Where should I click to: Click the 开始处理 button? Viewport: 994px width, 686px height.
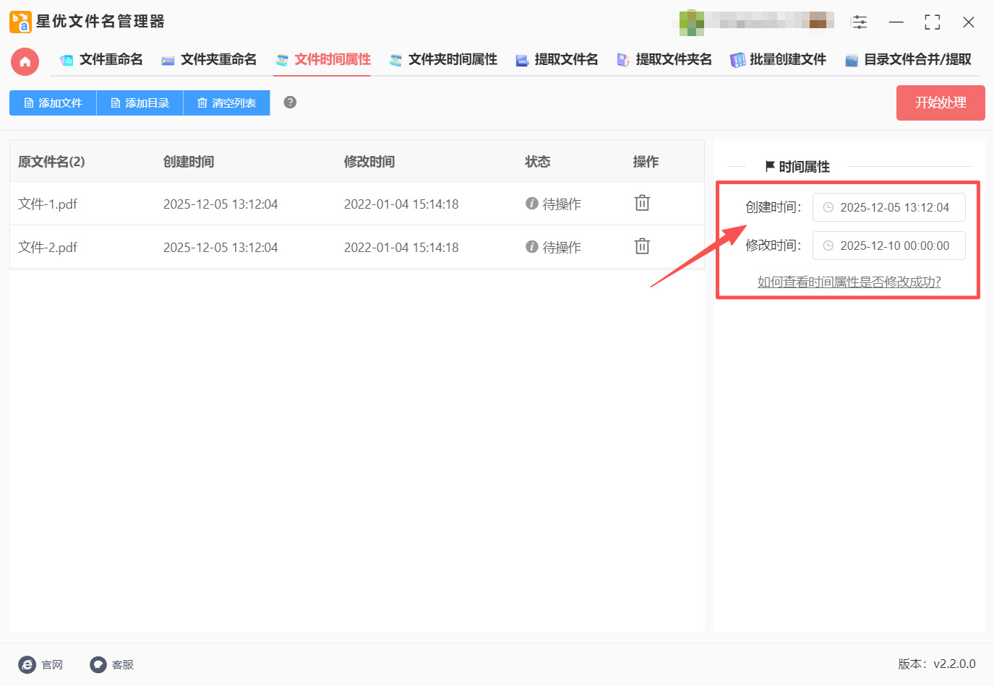(x=941, y=103)
